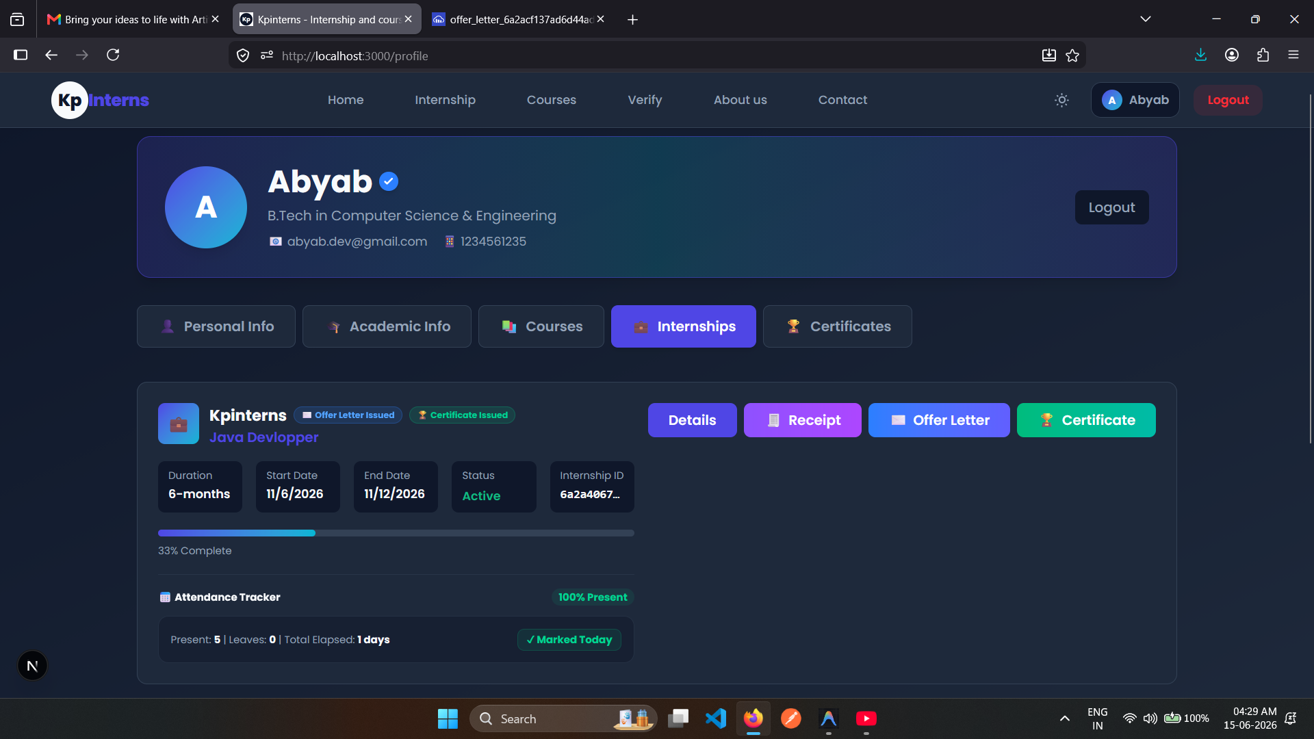
Task: Click the Marked Today attendance badge
Action: point(569,640)
